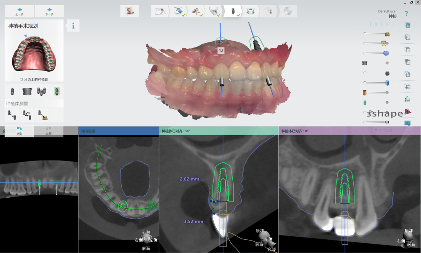
Task: Open the comments bubble showing 8
Action: 407,123
